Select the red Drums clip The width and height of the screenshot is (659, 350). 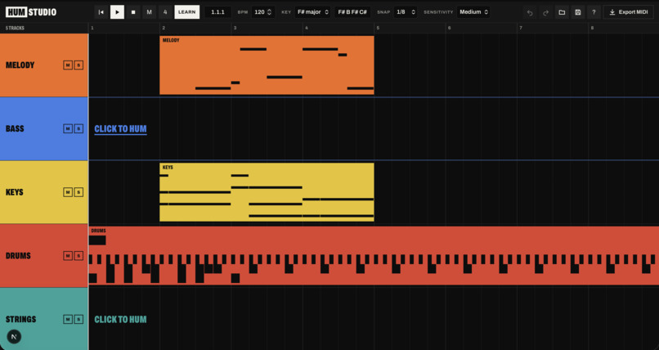pos(374,256)
